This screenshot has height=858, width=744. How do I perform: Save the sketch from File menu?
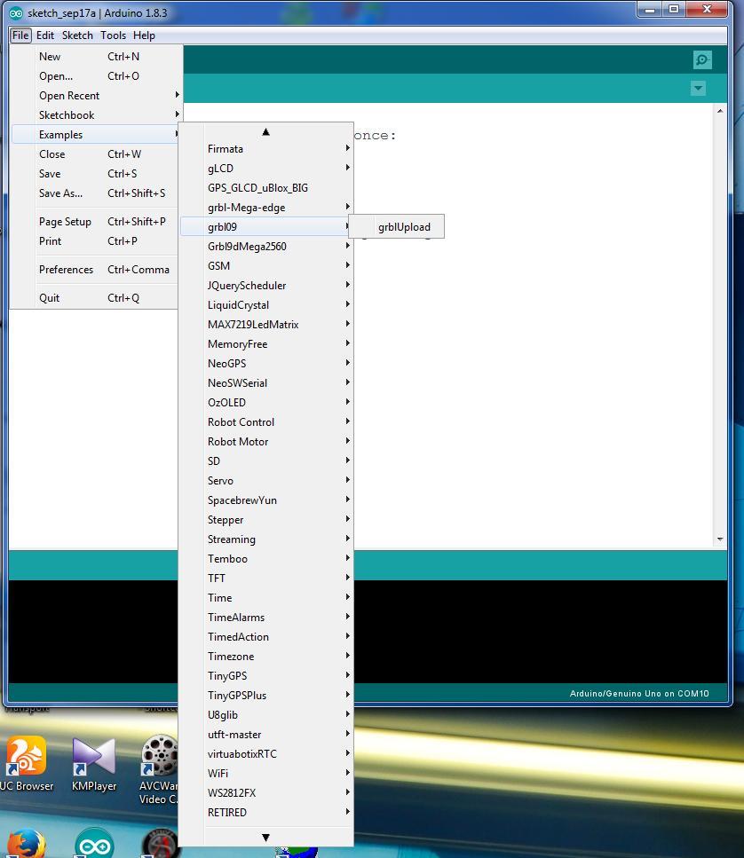pos(97,174)
